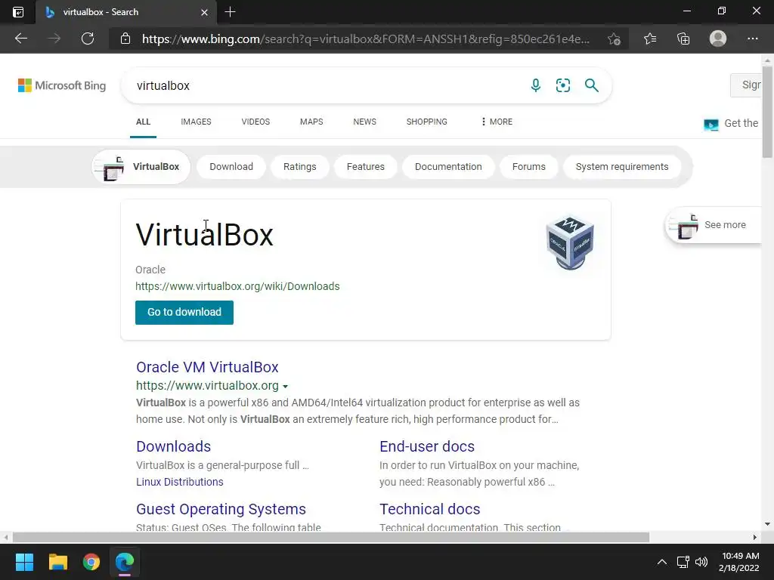Switch to the SHOPPING tab
Screen dimensions: 774x580
pos(427,122)
